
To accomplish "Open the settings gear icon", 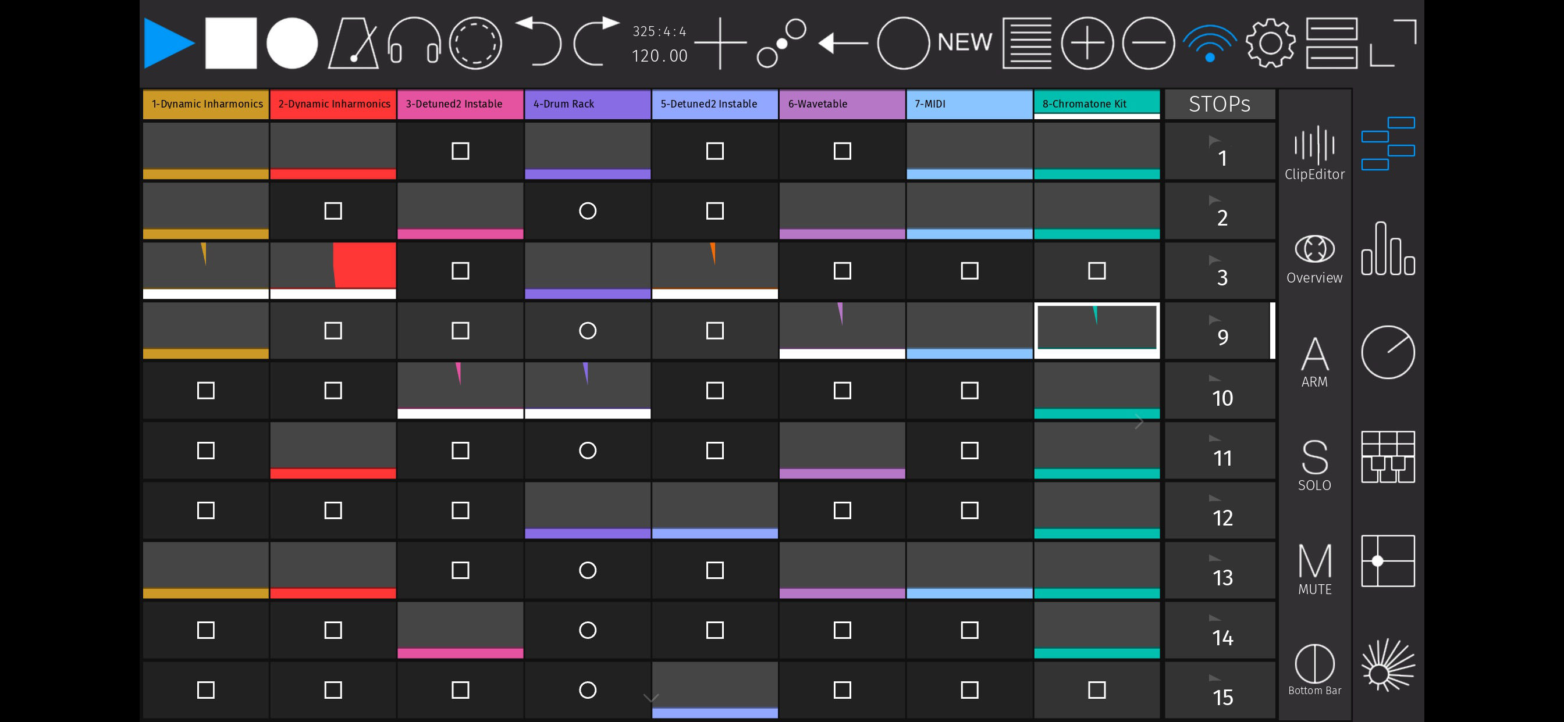I will 1270,42.
